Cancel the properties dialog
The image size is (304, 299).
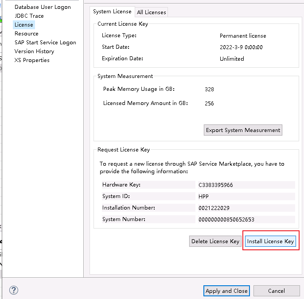click(x=276, y=291)
